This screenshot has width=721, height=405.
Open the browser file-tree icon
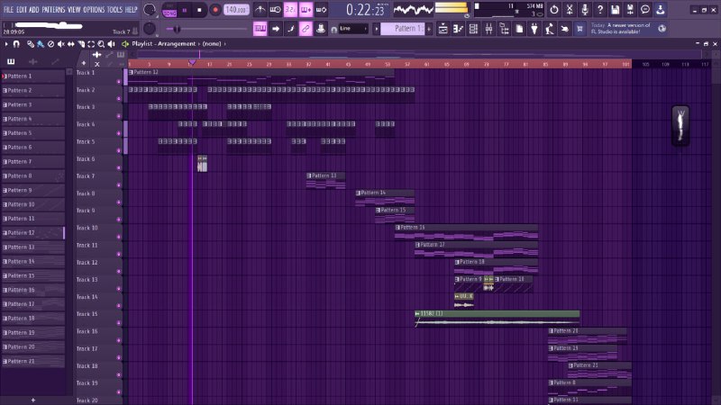pos(504,29)
